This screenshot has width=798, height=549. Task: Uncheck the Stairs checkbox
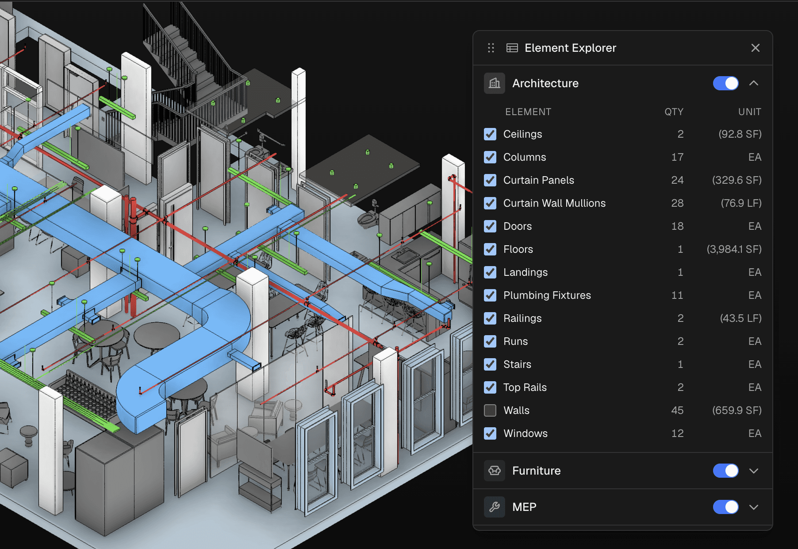click(x=490, y=364)
